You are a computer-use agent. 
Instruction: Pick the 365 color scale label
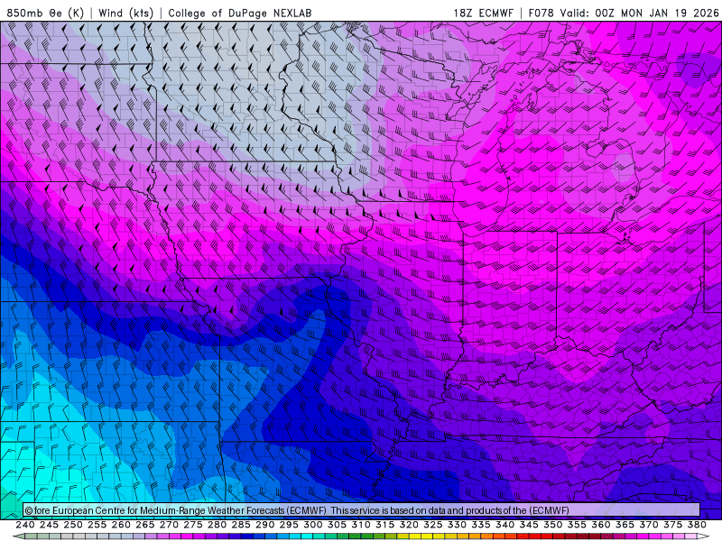pos(625,525)
